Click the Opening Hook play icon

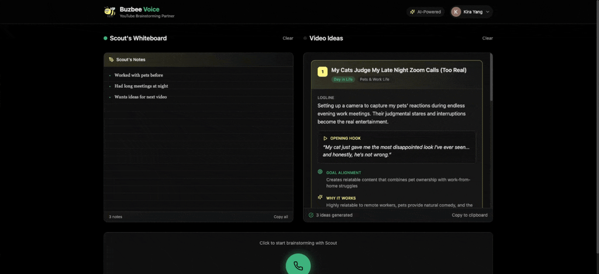[325, 139]
